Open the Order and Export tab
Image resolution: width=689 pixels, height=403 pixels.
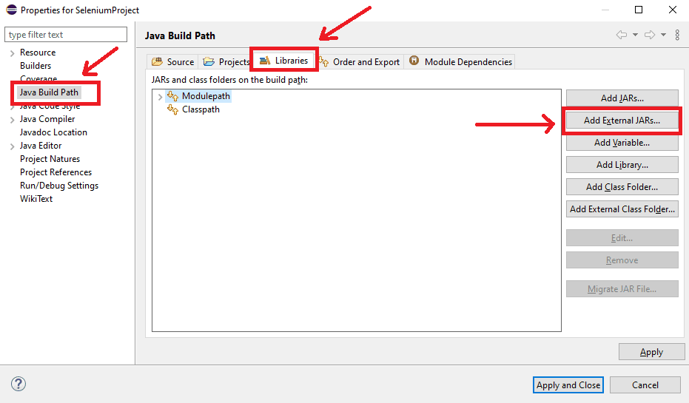(x=360, y=62)
